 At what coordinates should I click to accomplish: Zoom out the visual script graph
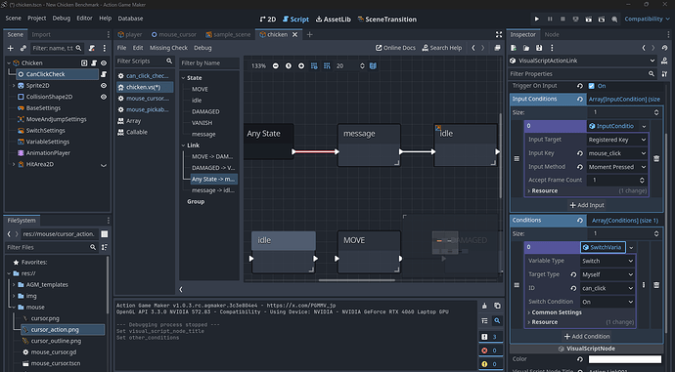coord(276,65)
